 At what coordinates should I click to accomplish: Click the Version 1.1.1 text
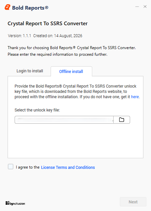click(x=20, y=36)
